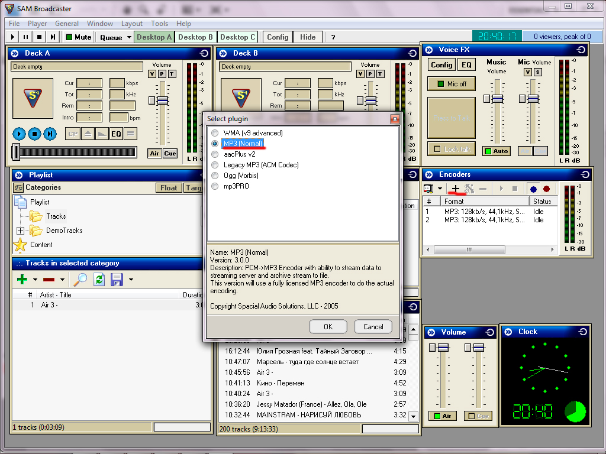Click OK in Select plugin dialog
The height and width of the screenshot is (454, 606).
point(328,326)
